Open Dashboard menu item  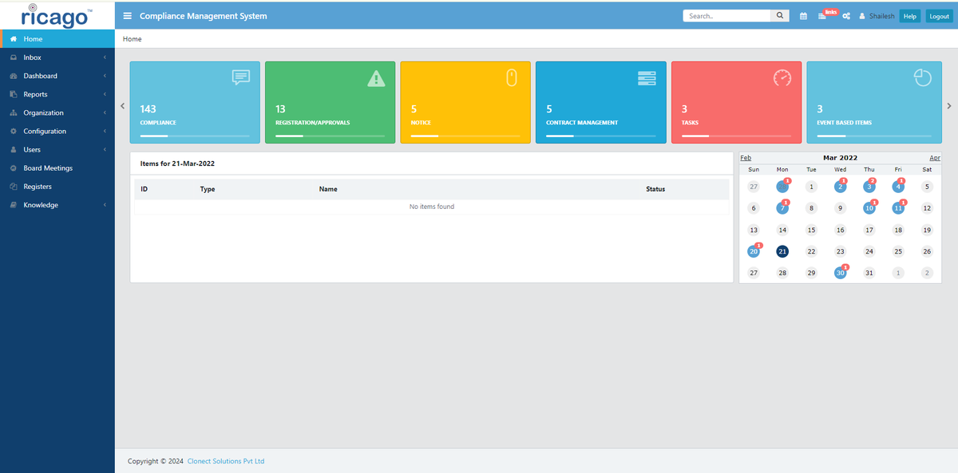57,76
